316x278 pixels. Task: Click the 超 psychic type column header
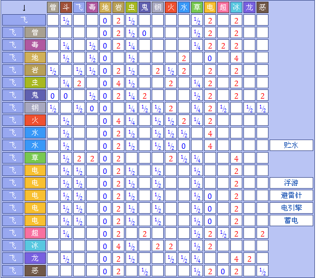point(223,8)
